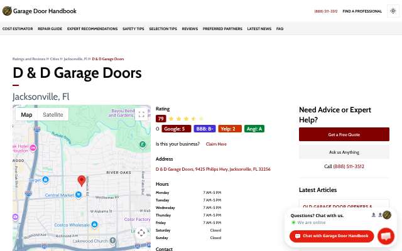
Task: Open the Repair Guide menu item
Action: click(50, 29)
